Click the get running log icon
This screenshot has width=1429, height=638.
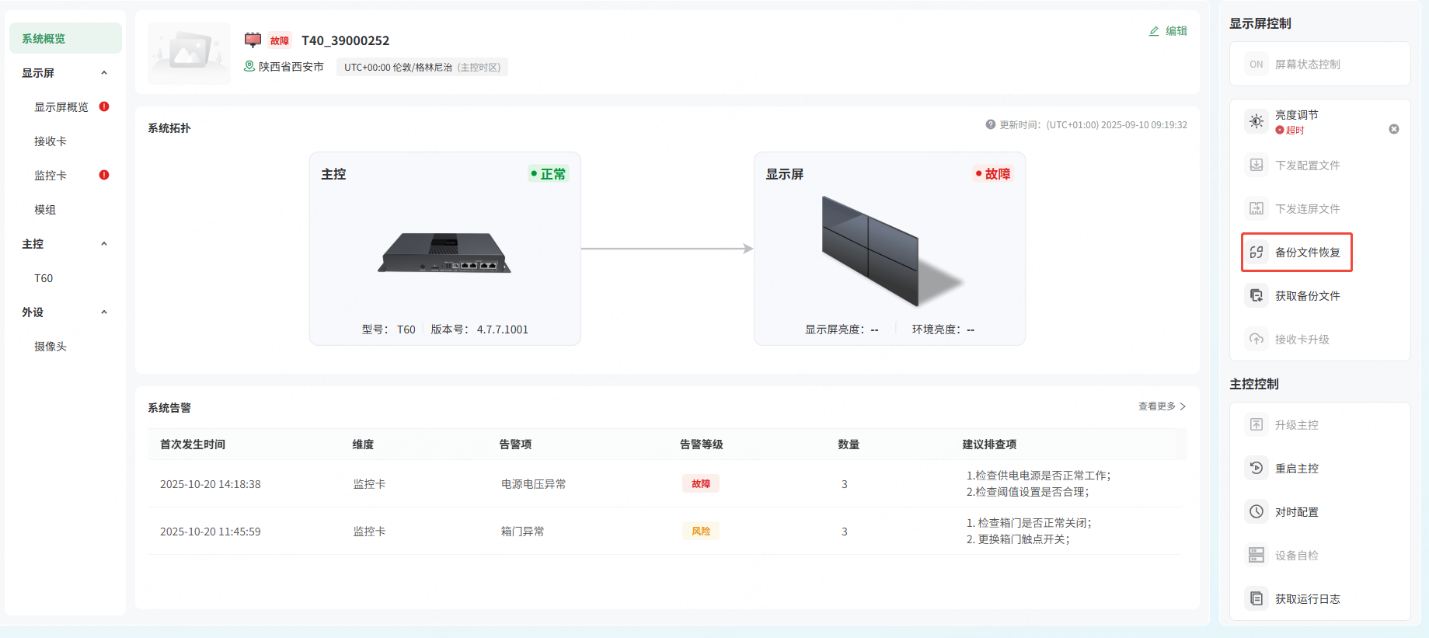click(1256, 598)
